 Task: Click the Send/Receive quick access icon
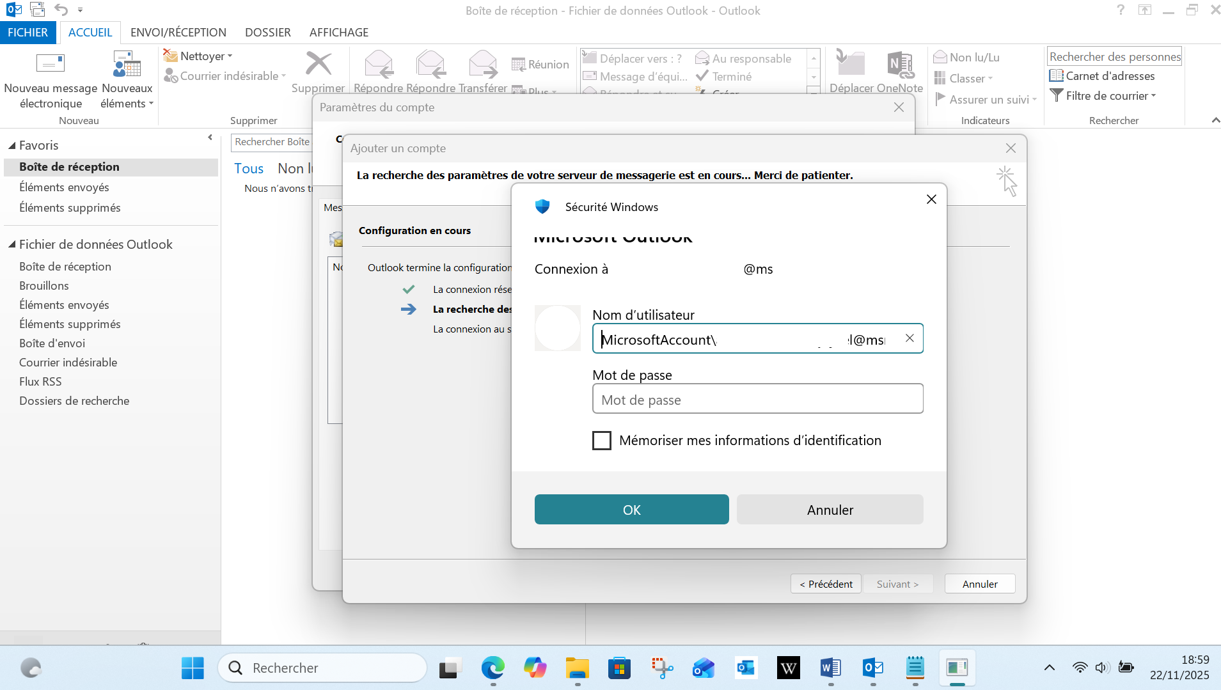click(38, 10)
